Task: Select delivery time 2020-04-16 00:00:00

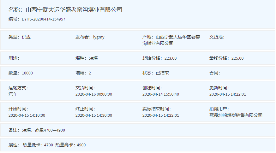Action: click(94, 94)
